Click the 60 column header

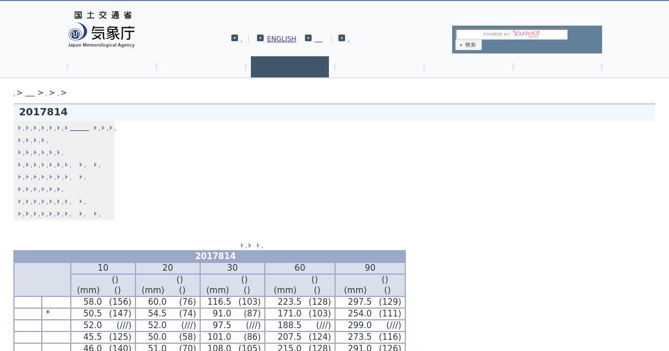tap(300, 268)
